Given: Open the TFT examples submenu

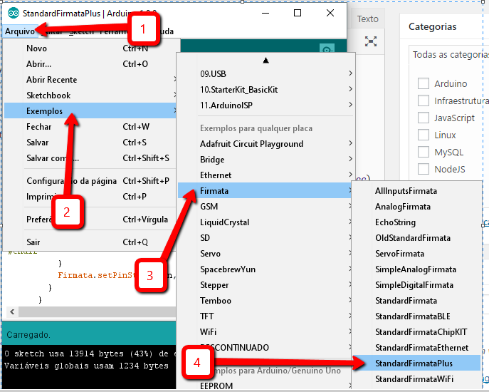Looking at the screenshot, I should pyautogui.click(x=265, y=316).
